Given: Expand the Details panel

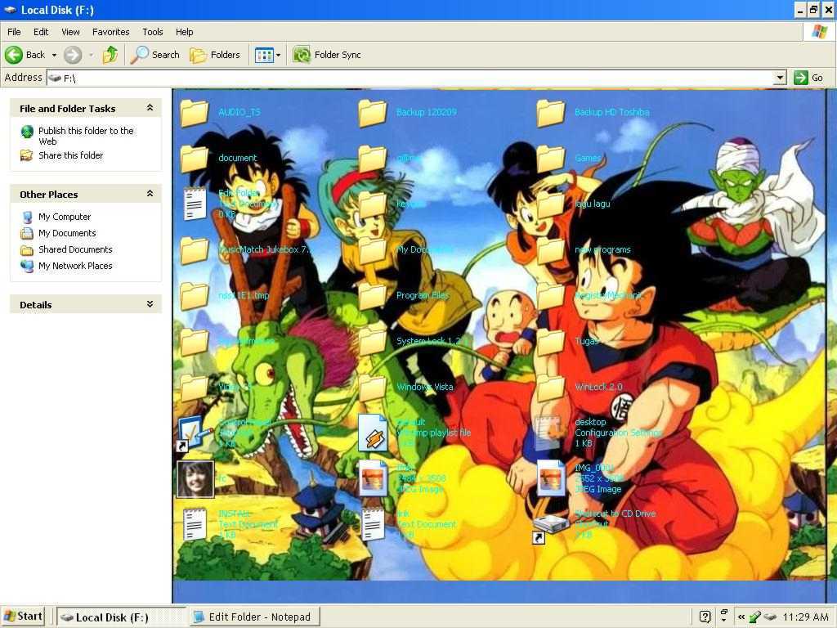Looking at the screenshot, I should (x=150, y=304).
